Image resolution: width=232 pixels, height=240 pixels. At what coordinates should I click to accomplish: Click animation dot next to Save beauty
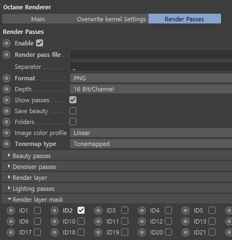point(7,111)
